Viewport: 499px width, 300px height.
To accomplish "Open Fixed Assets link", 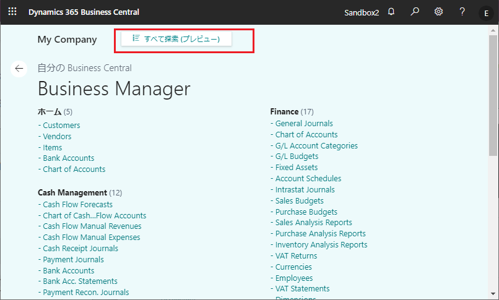I will (297, 168).
